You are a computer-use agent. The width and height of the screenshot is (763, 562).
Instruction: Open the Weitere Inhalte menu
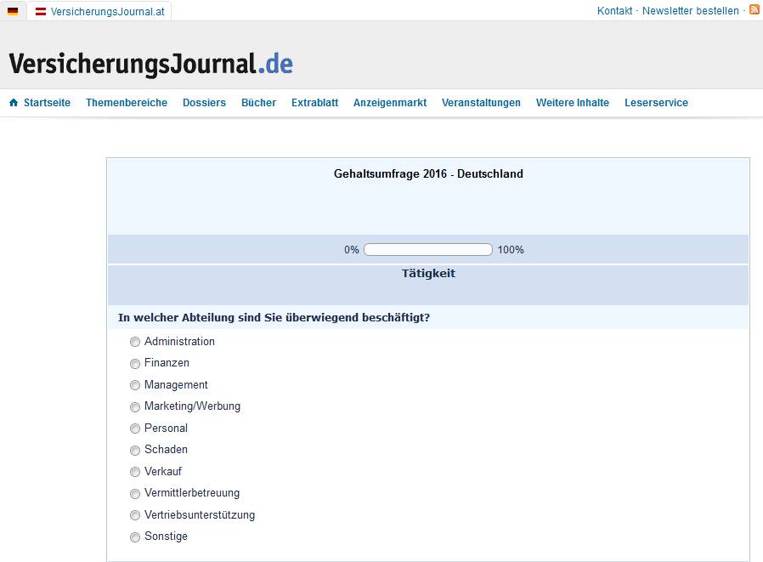click(573, 103)
